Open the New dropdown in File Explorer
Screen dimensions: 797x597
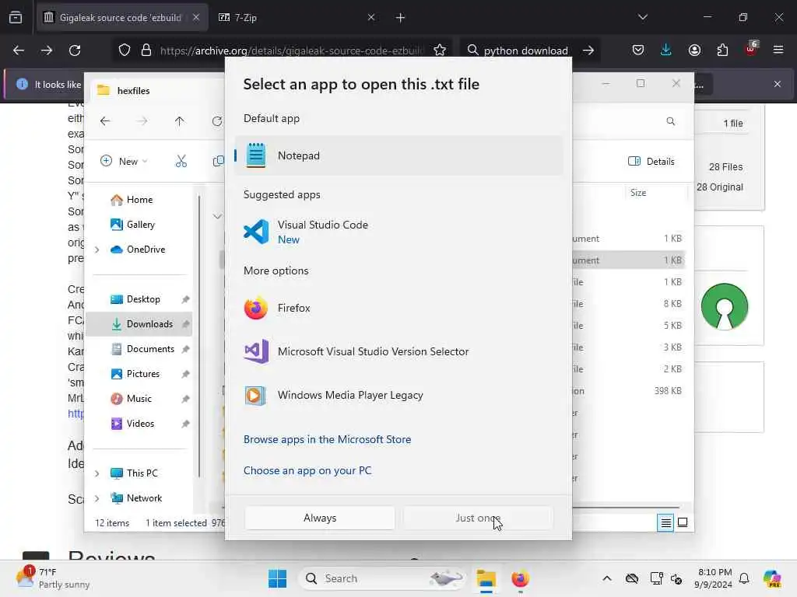pyautogui.click(x=124, y=161)
